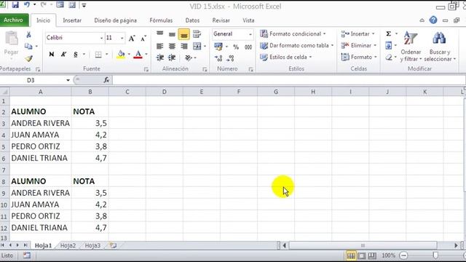The width and height of the screenshot is (466, 262).
Task: Open the insert function fx button
Action: point(107,80)
